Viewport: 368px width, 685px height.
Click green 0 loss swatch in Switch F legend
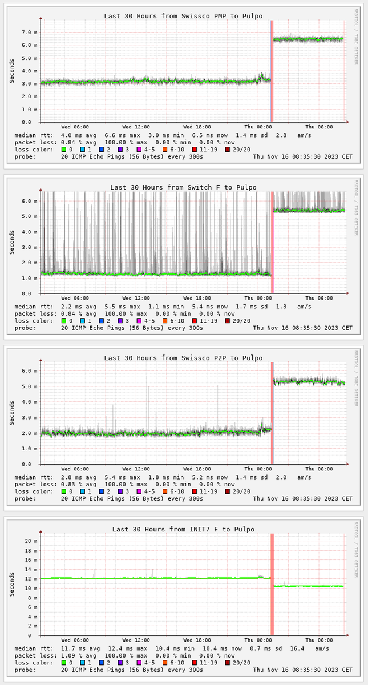pyautogui.click(x=64, y=321)
